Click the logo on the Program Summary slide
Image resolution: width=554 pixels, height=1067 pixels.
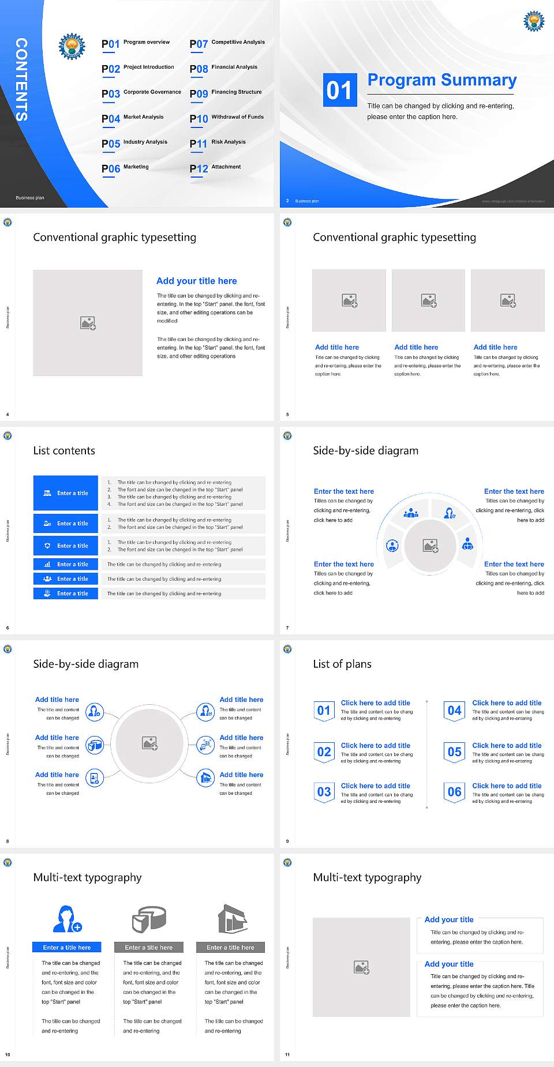[x=534, y=21]
